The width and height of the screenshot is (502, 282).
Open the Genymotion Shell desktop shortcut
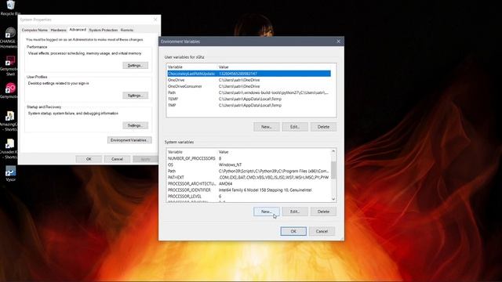pos(9,66)
